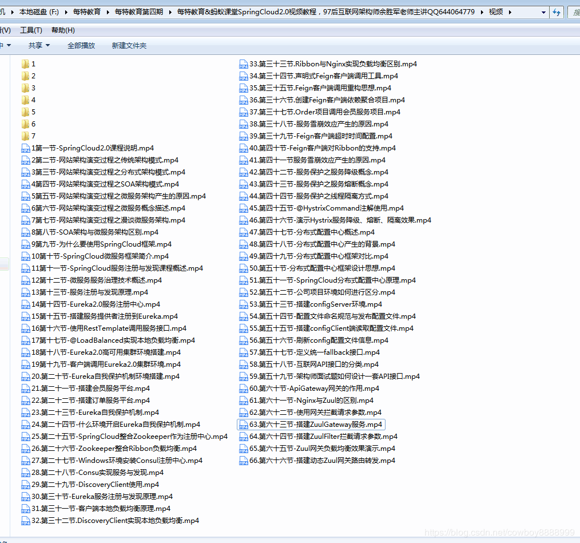
Task: Expand breadcrumb arrow after 每特教育第四期
Action: pos(170,12)
